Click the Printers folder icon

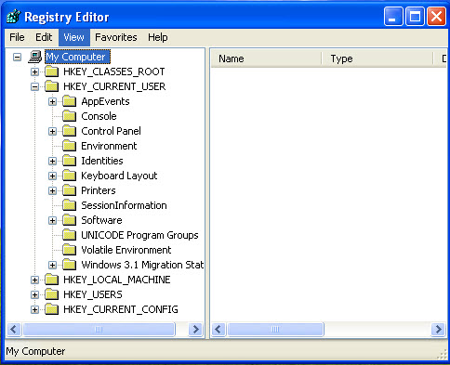tap(69, 190)
